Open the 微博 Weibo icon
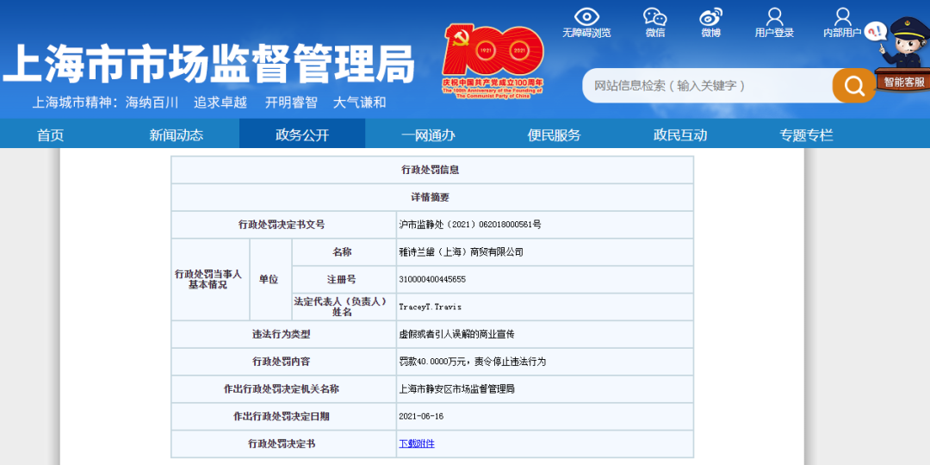Screen dimensions: 930x465 [x=710, y=16]
